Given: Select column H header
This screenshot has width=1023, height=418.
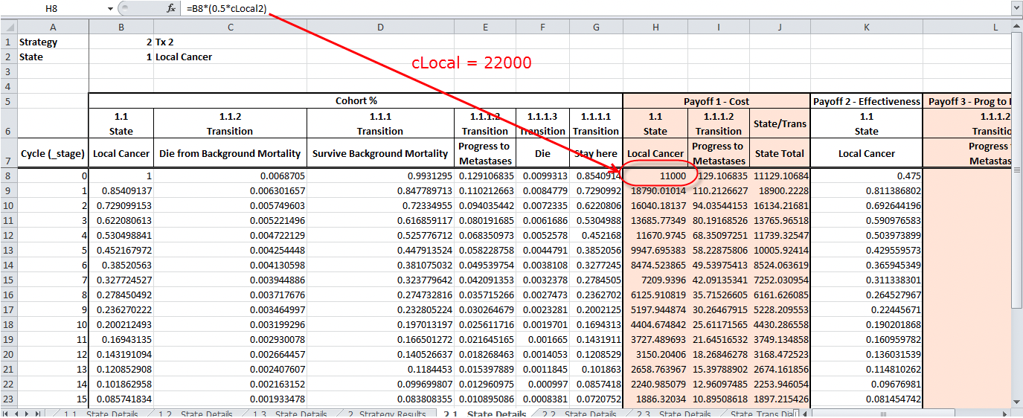Looking at the screenshot, I should (x=655, y=26).
